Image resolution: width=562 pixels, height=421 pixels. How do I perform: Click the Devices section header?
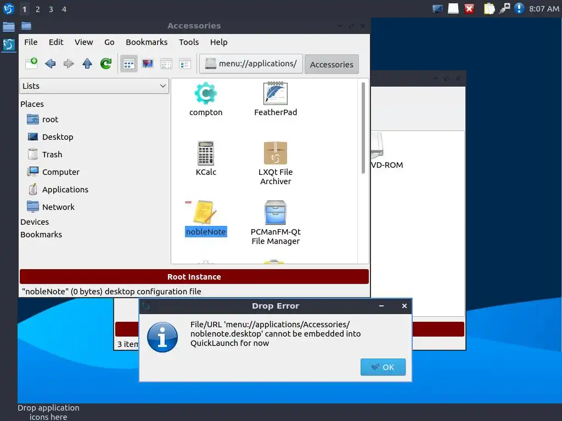click(35, 222)
